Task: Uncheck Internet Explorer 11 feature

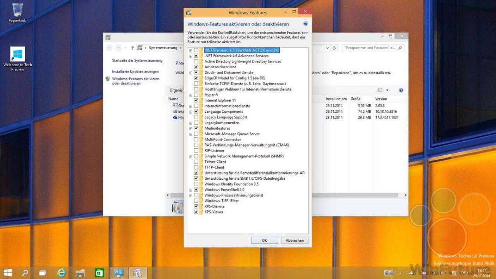Action: click(196, 100)
